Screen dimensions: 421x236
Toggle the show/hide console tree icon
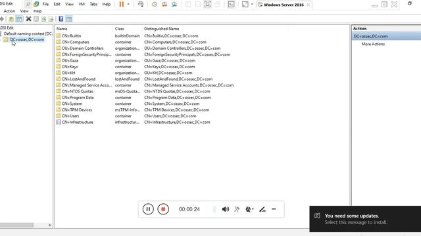pos(19,19)
